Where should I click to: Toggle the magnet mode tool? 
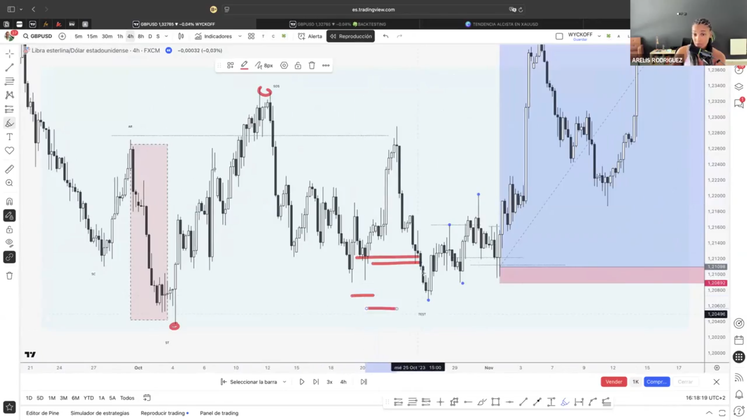pyautogui.click(x=9, y=201)
